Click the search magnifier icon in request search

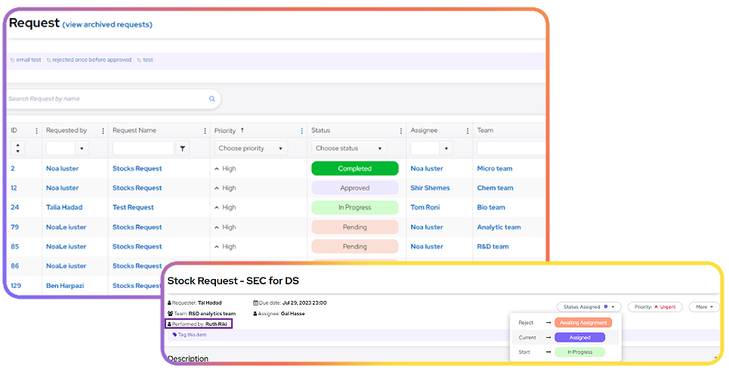pyautogui.click(x=212, y=99)
